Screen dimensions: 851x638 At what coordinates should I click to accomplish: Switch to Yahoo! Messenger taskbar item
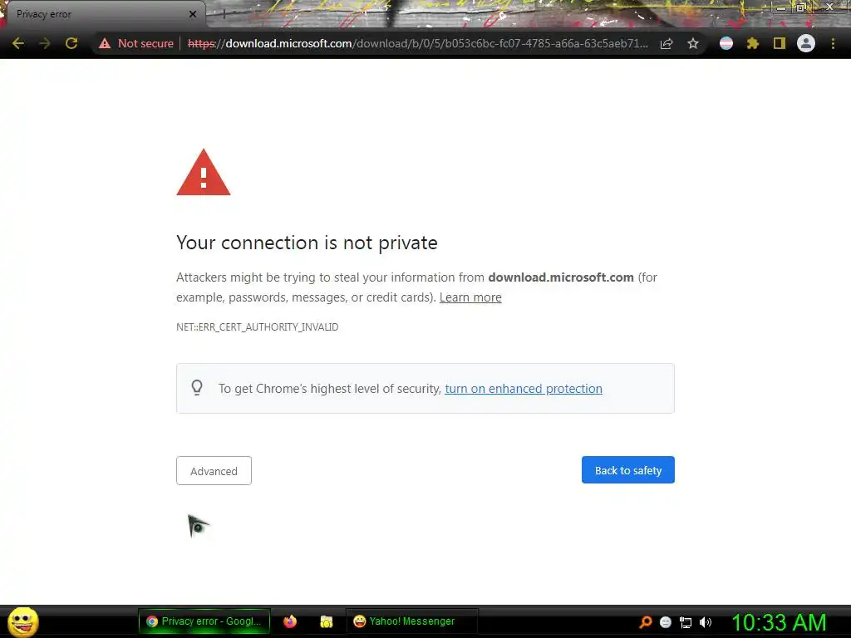pos(411,621)
